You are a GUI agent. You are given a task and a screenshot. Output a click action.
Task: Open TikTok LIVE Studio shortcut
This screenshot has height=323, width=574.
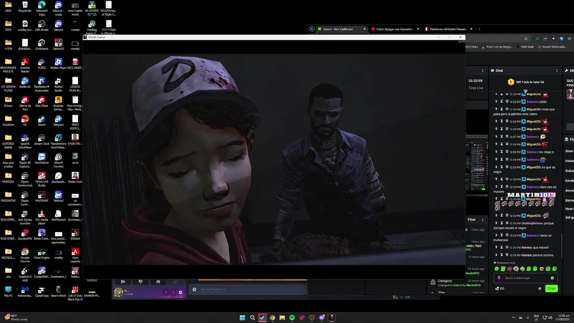42,179
